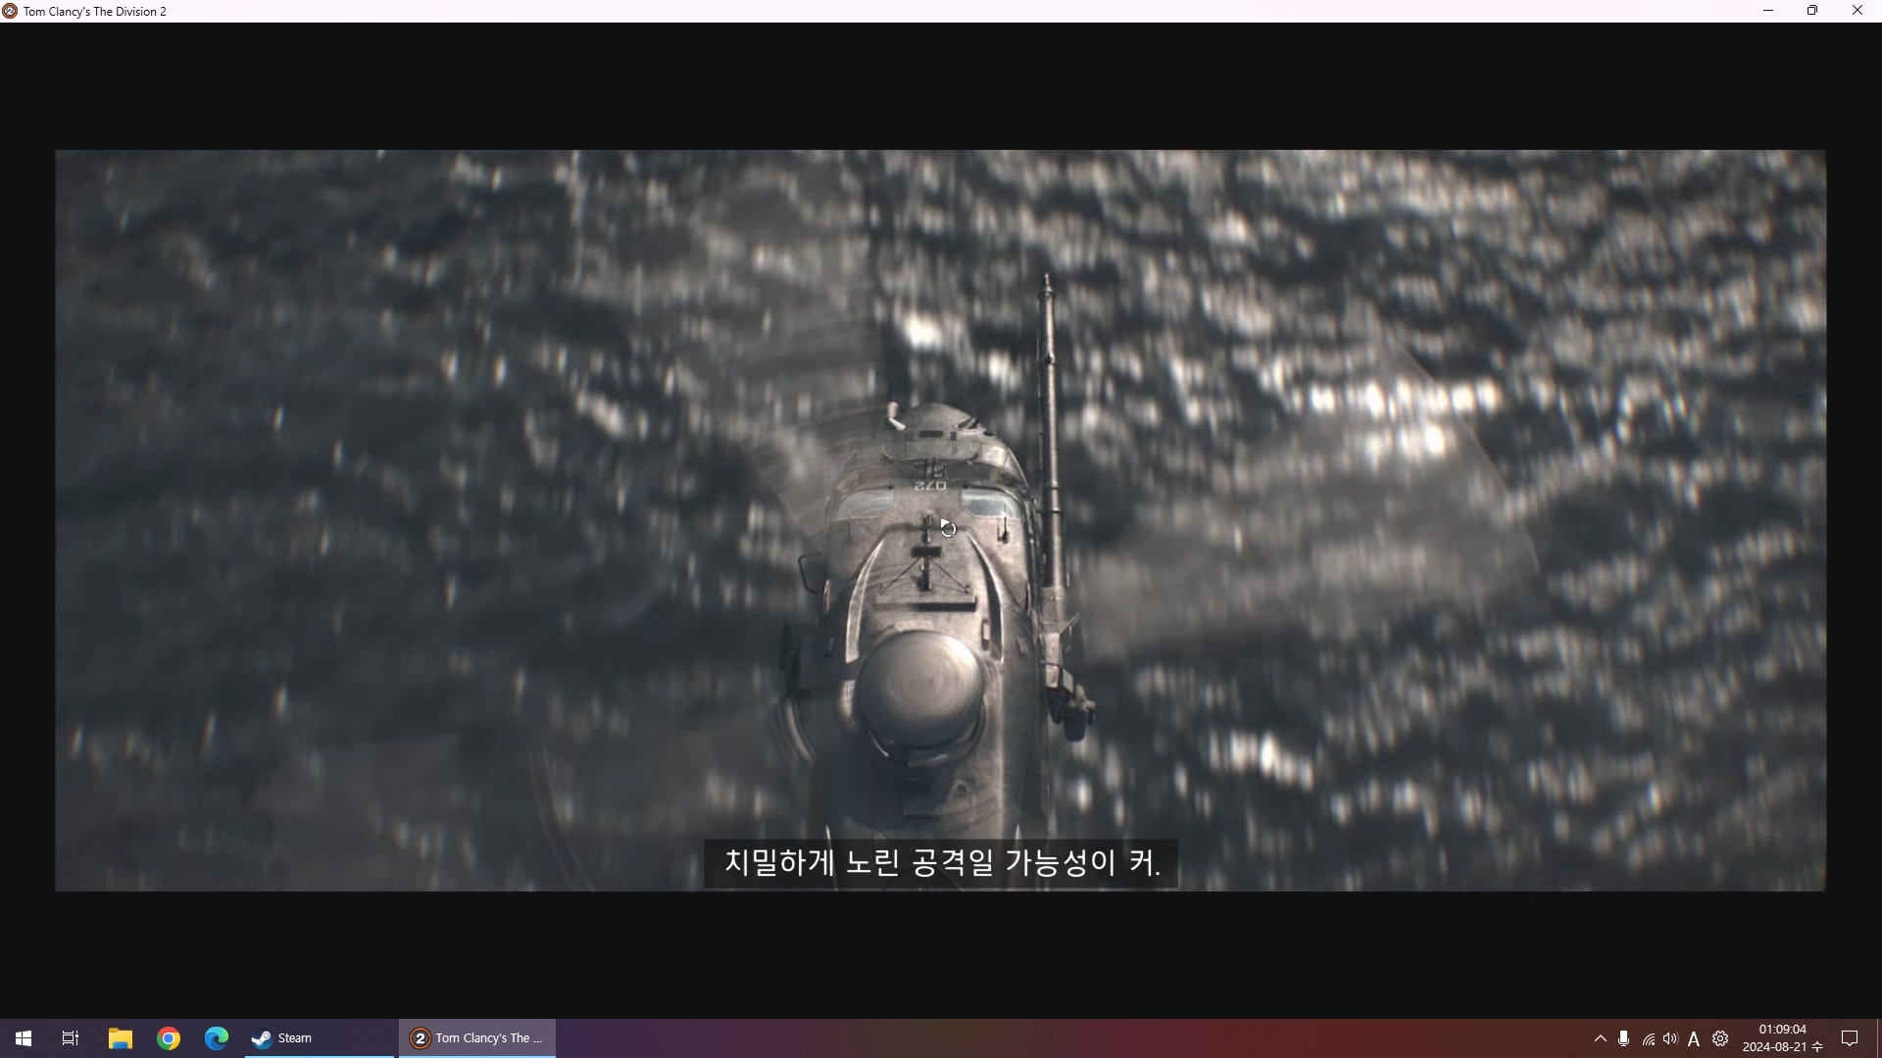Open the Windows Start menu
The height and width of the screenshot is (1058, 1882).
tap(24, 1038)
